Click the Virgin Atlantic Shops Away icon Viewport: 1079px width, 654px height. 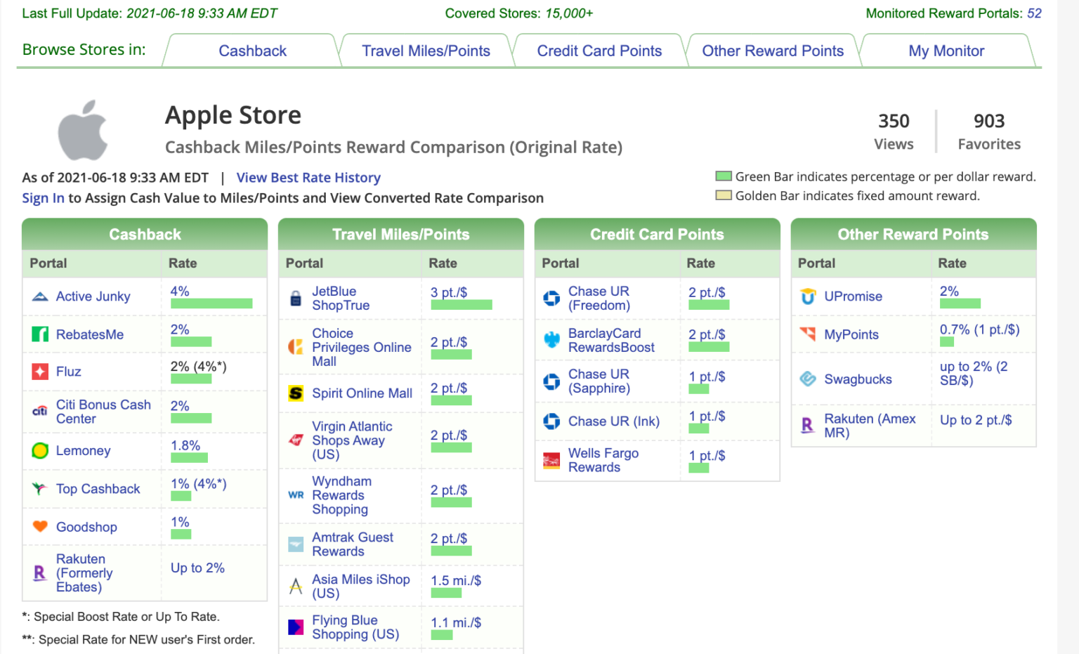(x=296, y=436)
